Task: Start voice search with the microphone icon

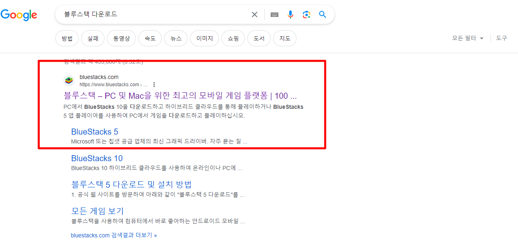Action: point(290,15)
